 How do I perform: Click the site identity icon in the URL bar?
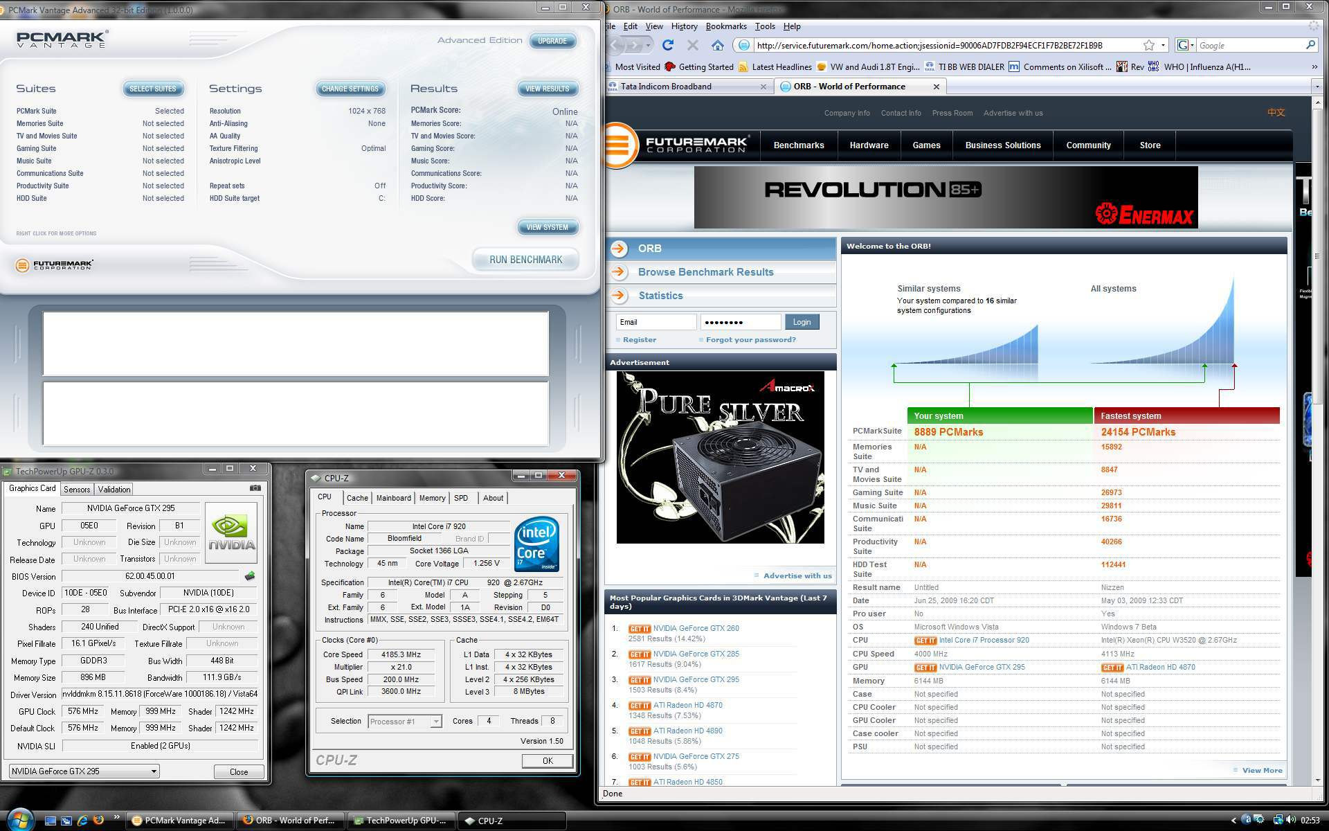(x=743, y=45)
